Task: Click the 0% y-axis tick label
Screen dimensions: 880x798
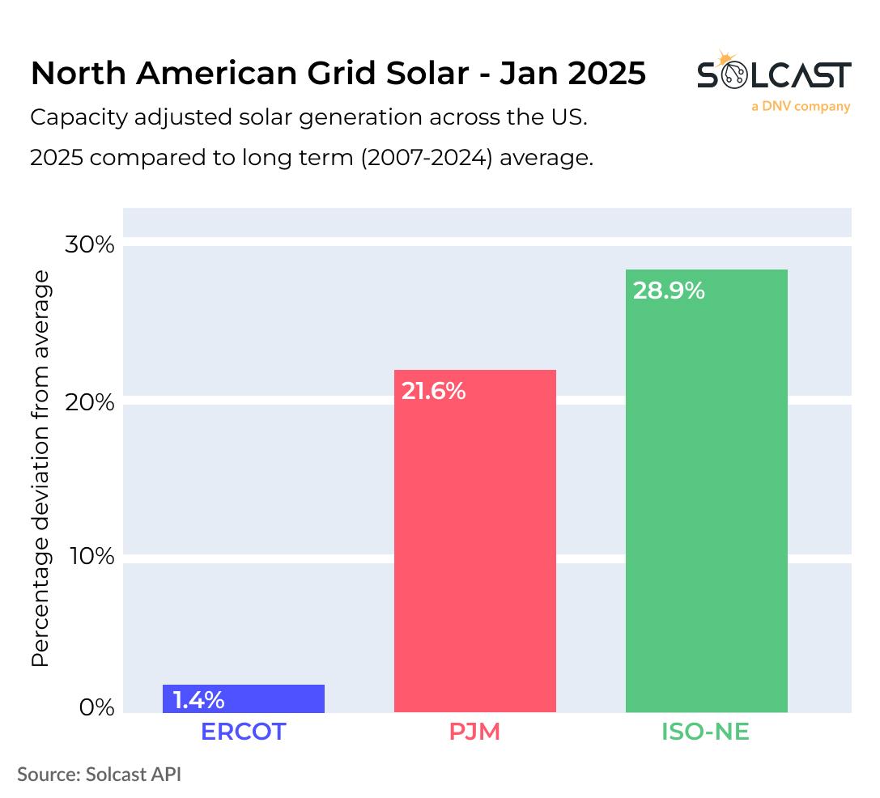Action: (97, 708)
